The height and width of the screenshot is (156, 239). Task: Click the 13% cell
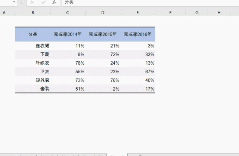pyautogui.click(x=137, y=63)
